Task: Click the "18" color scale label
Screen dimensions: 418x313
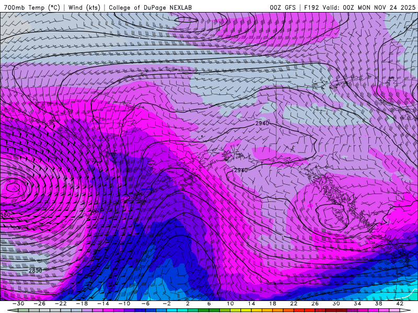Action: [x=272, y=304]
